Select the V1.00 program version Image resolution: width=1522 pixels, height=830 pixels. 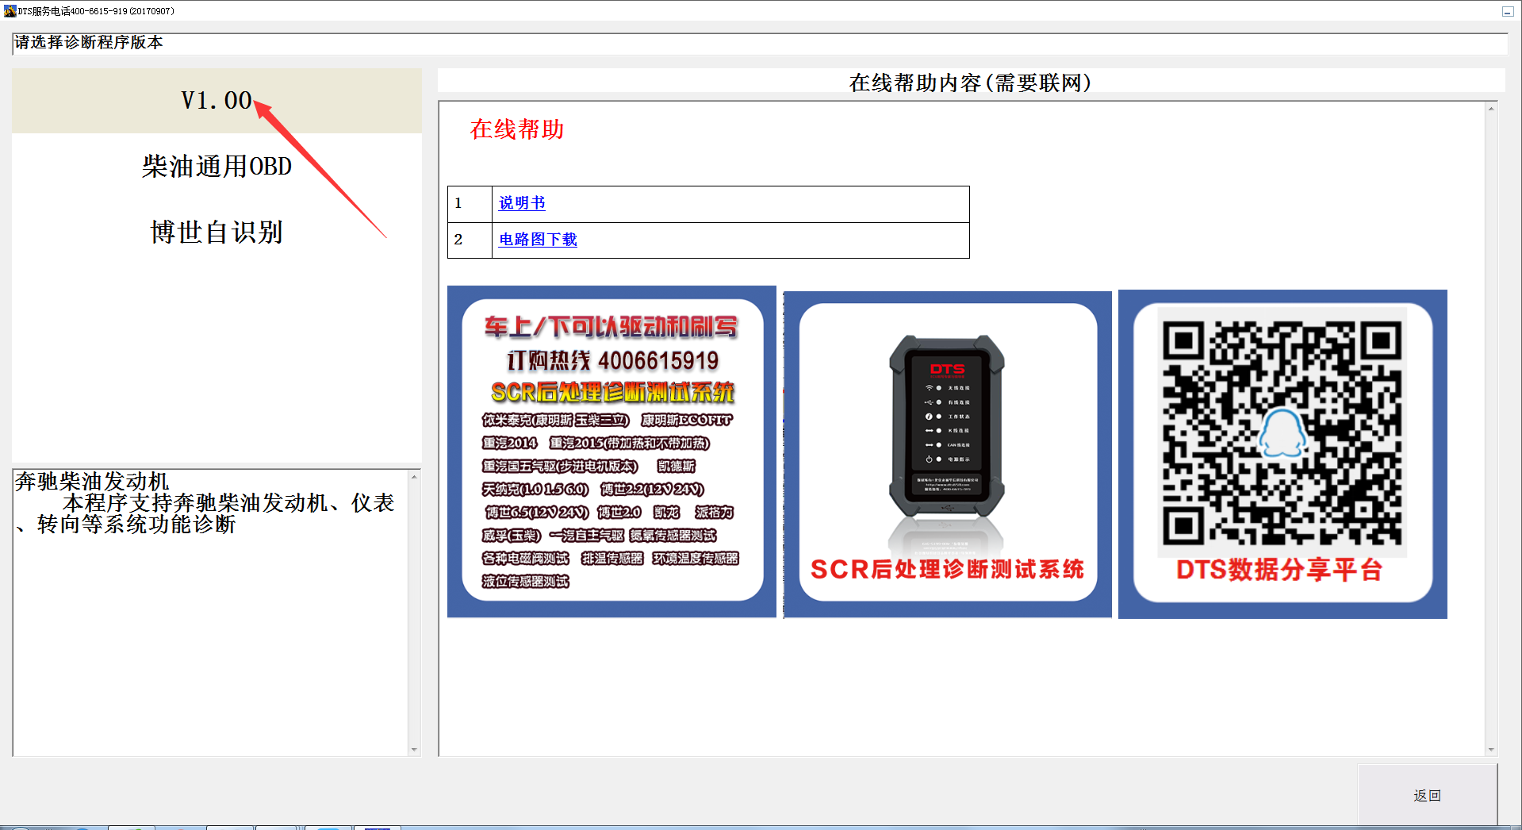pos(217,100)
